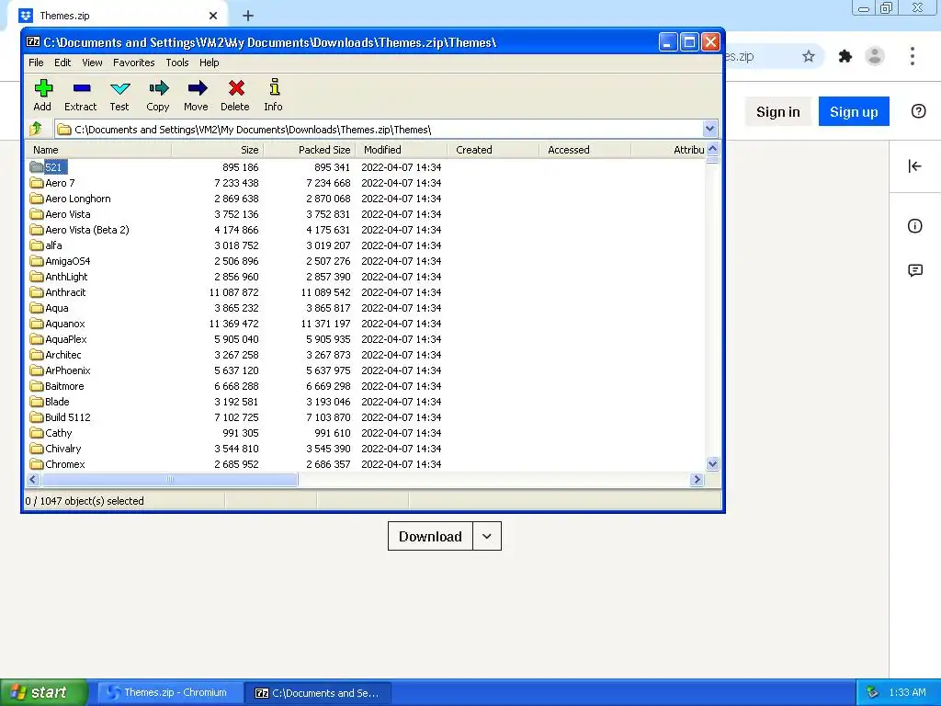Image resolution: width=941 pixels, height=706 pixels.
Task: Click the system tray network icon
Action: coord(873,692)
